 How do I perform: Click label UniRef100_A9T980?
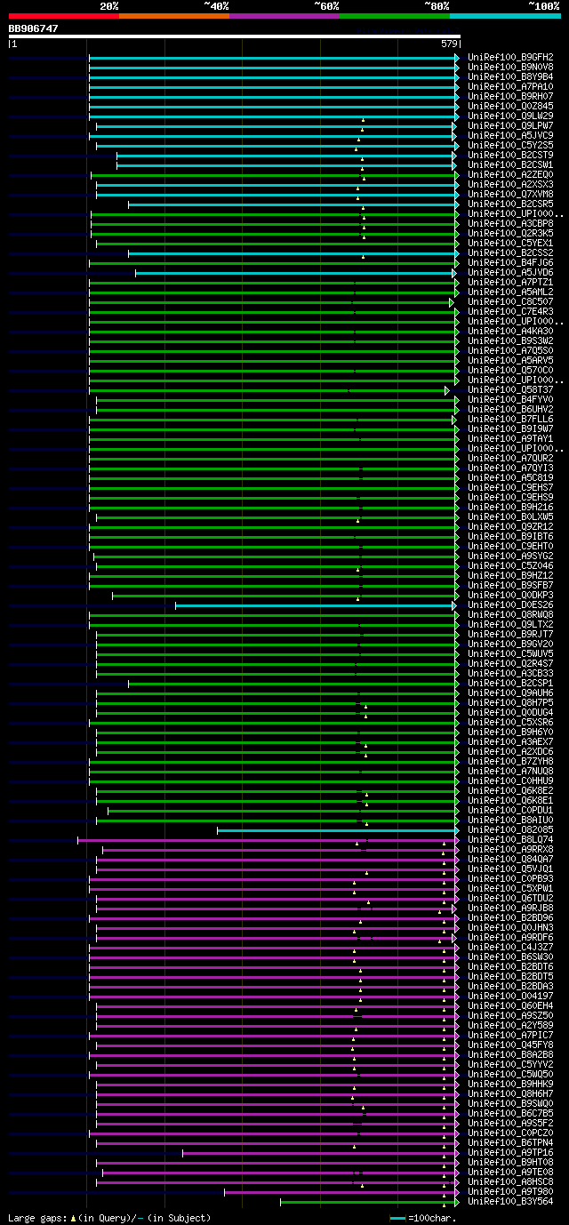[x=510, y=1191]
